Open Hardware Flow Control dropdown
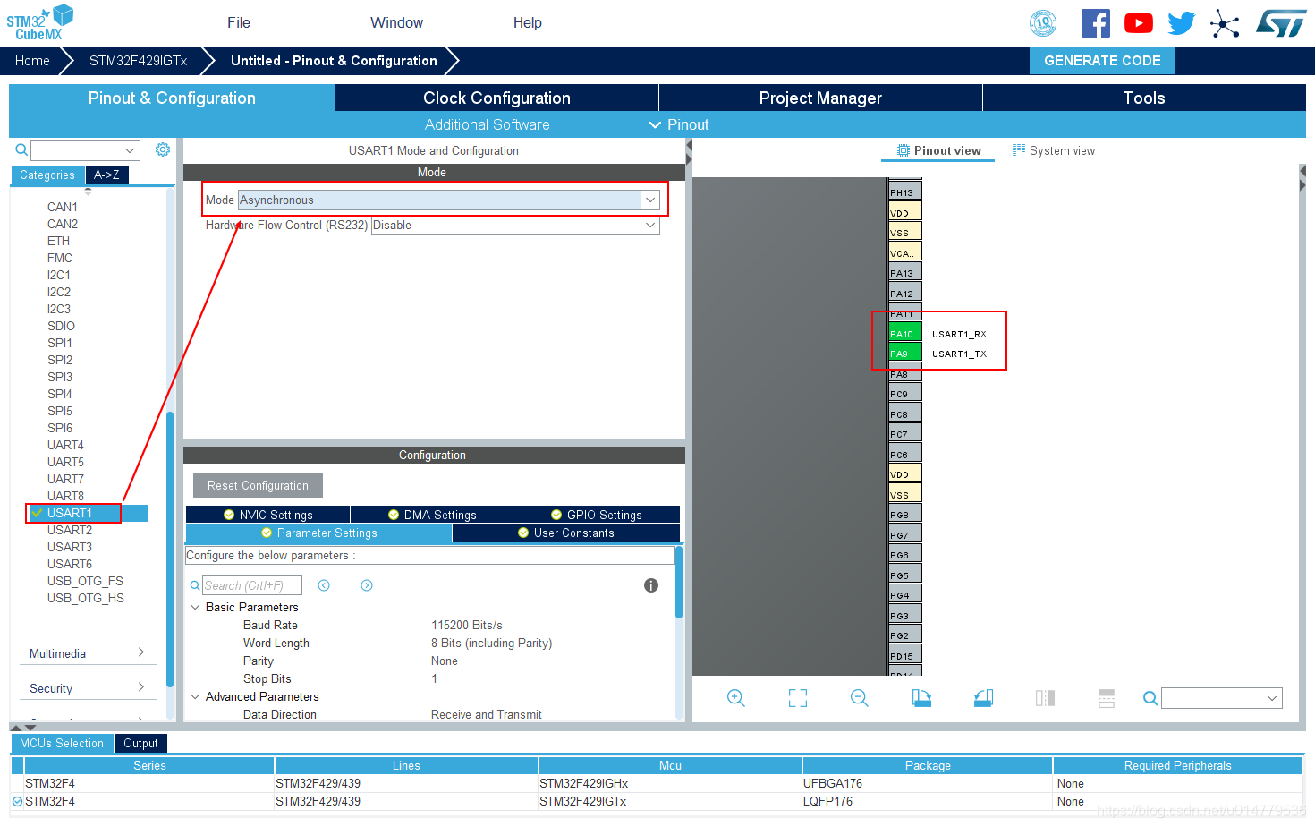 tap(650, 225)
